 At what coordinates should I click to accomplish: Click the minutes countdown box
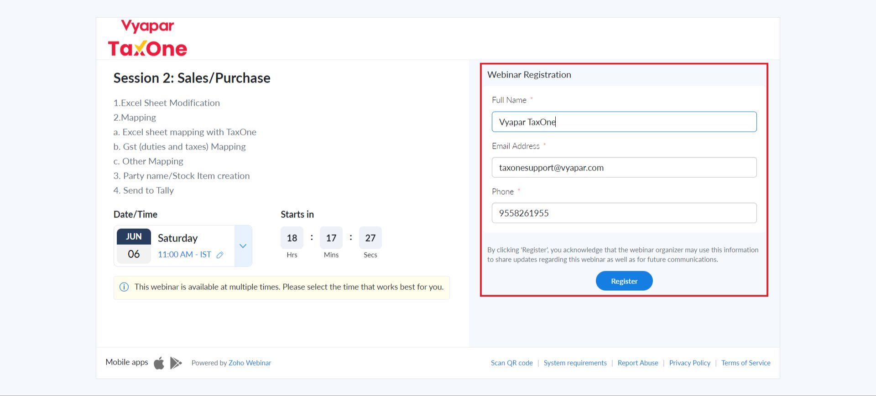pos(331,238)
